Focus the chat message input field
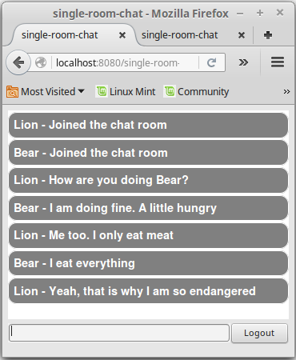 (119, 333)
